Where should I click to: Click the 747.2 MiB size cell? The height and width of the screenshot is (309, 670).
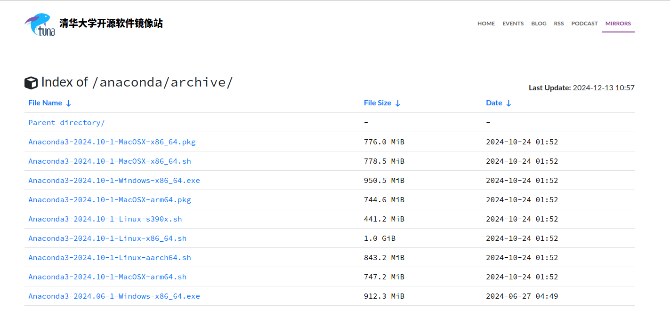[384, 277]
